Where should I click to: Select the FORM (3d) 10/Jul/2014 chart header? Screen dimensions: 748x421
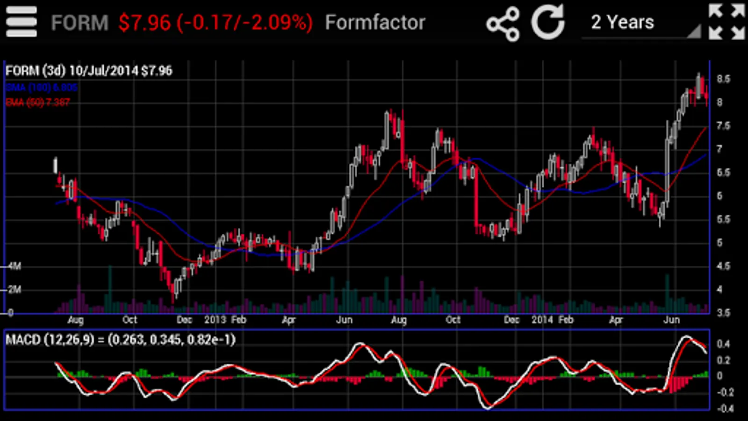(x=89, y=71)
